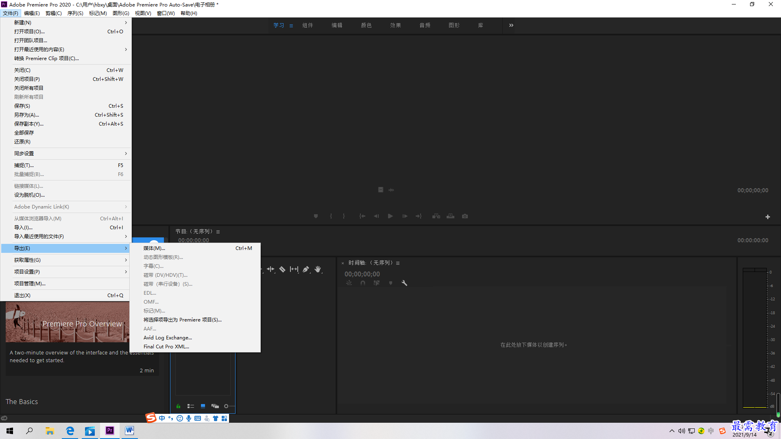This screenshot has height=439, width=781.
Task: Export frame with the camera icon
Action: pos(465,216)
